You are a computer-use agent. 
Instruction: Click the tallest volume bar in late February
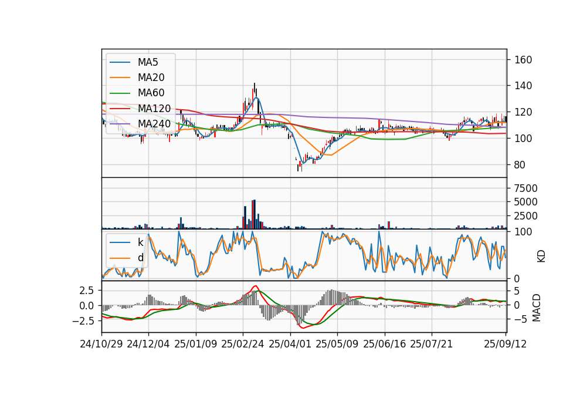tap(255, 214)
